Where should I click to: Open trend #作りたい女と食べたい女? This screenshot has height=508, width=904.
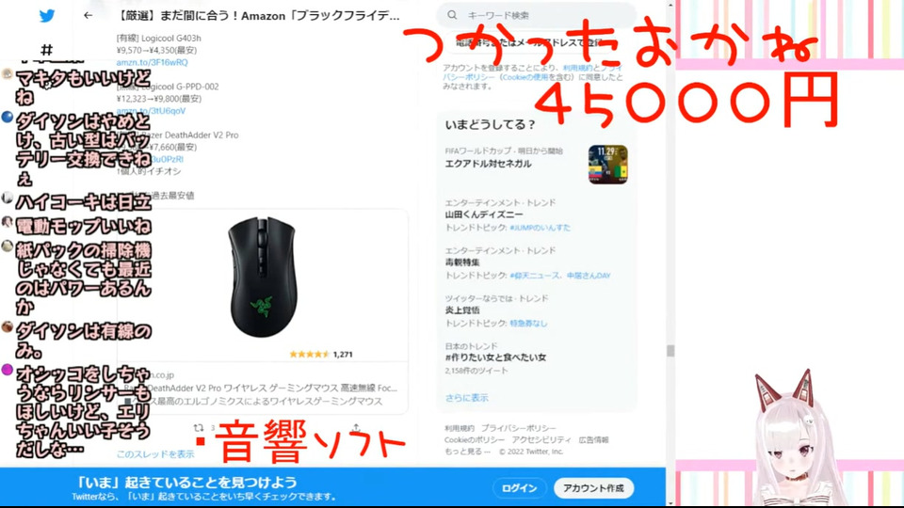(x=495, y=357)
